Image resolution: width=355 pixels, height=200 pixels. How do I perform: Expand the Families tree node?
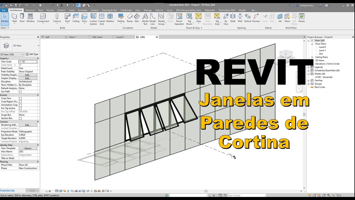point(309,81)
